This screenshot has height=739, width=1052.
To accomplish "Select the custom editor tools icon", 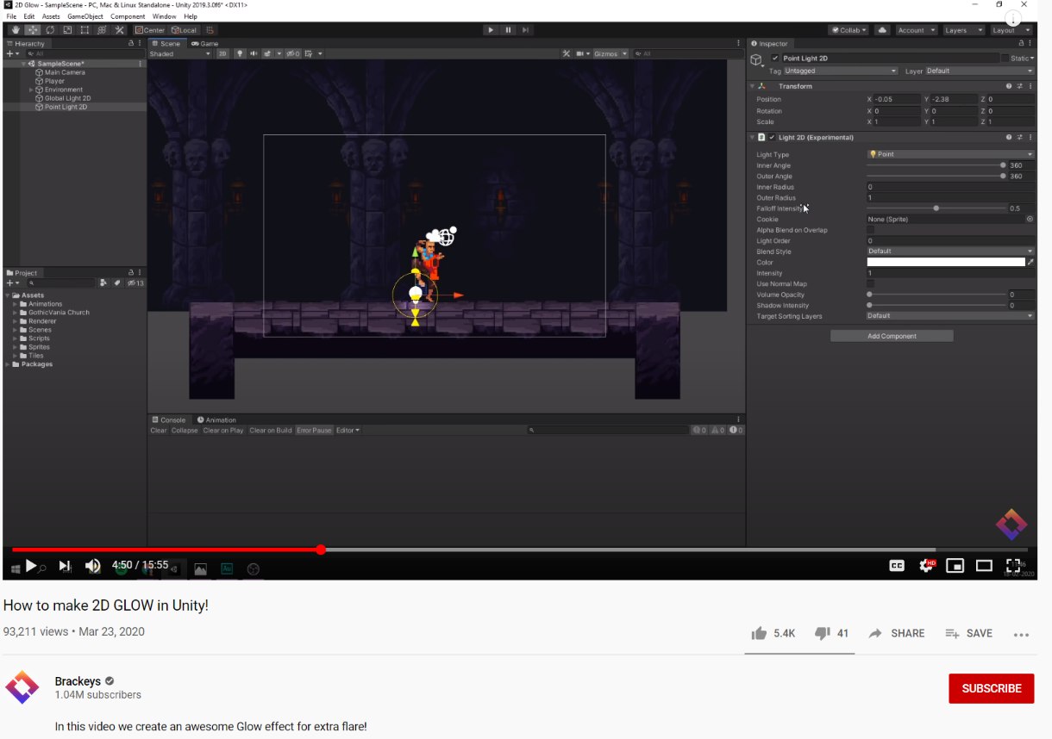I will (119, 30).
